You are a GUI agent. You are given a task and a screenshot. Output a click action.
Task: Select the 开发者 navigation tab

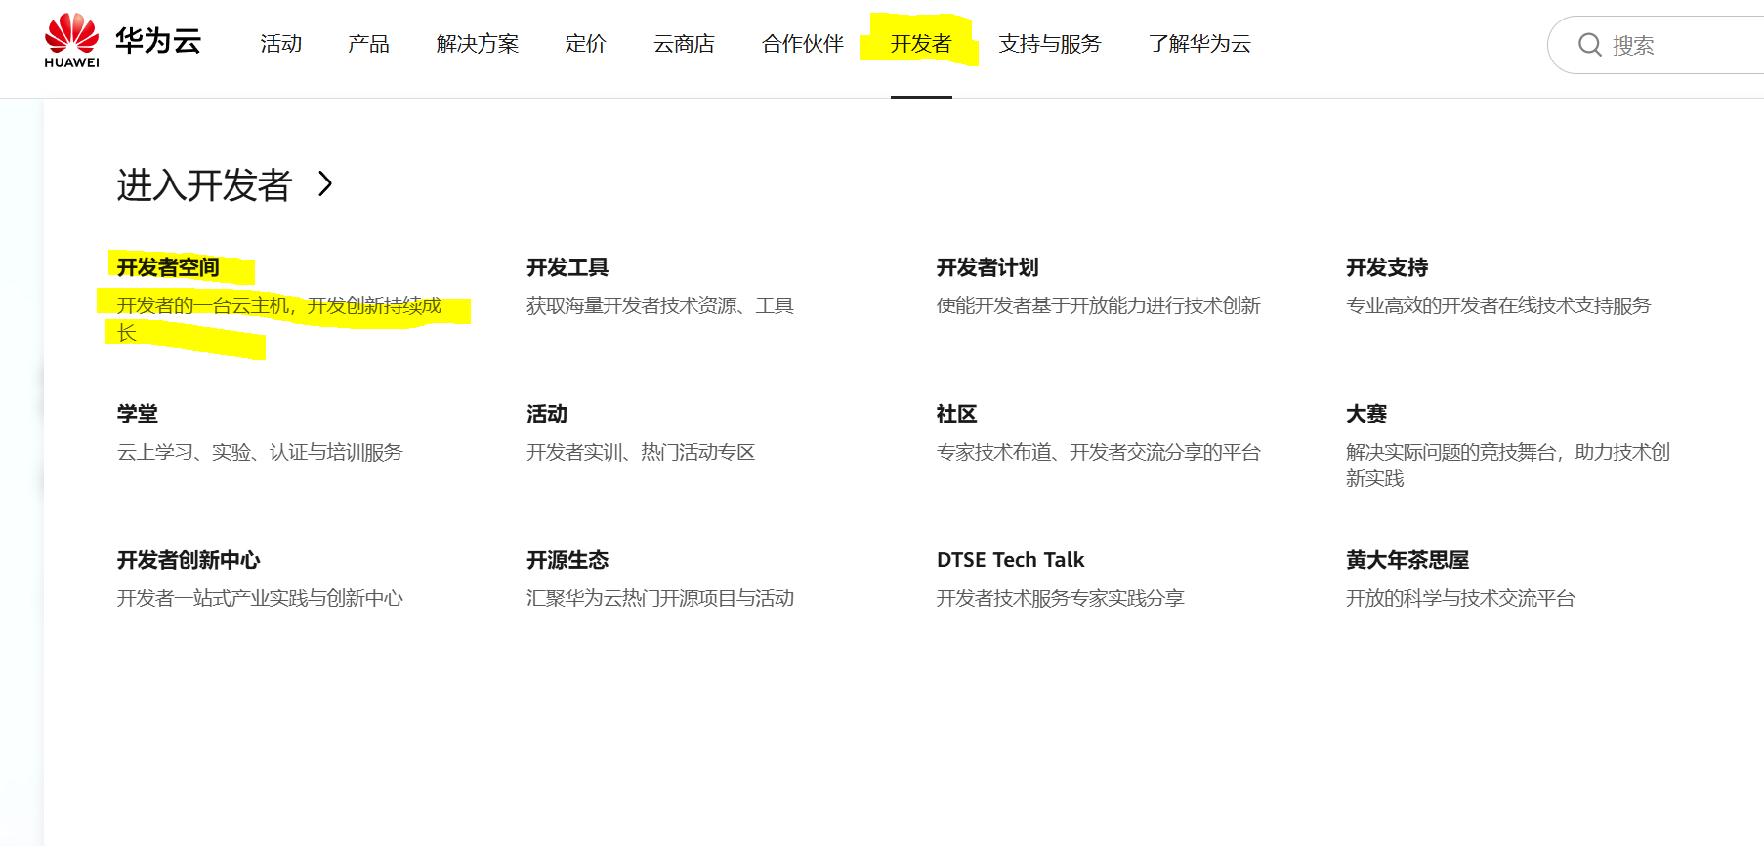[920, 44]
